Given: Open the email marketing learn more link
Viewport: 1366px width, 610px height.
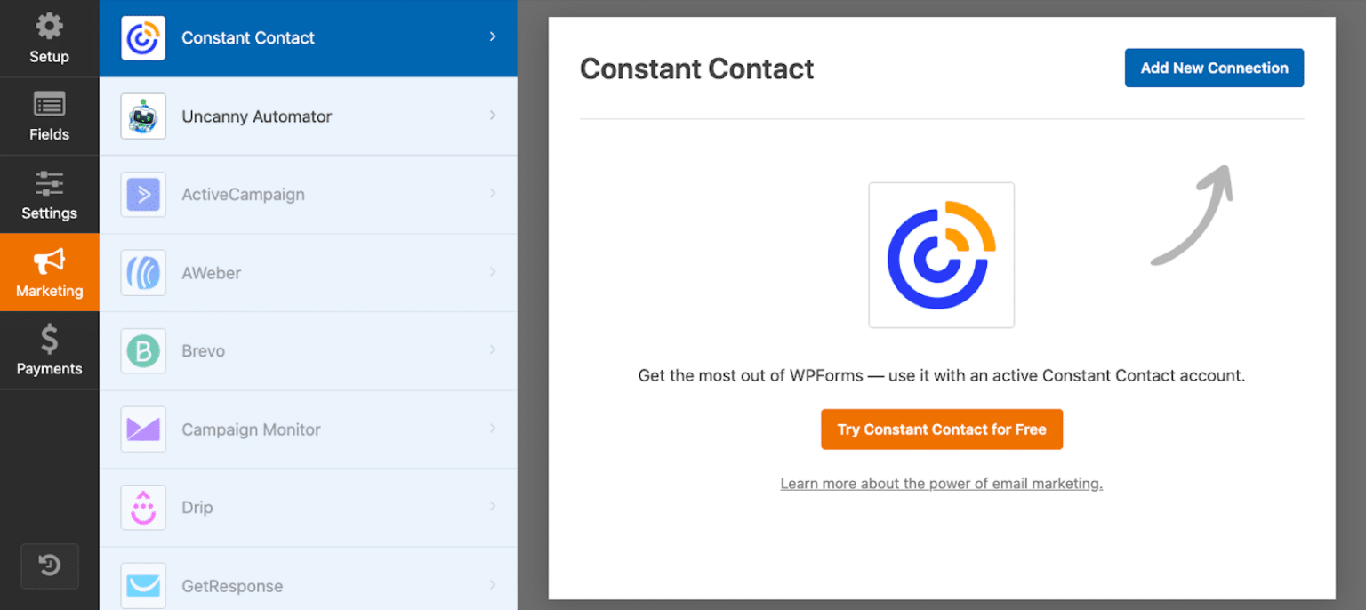Looking at the screenshot, I should (x=941, y=484).
